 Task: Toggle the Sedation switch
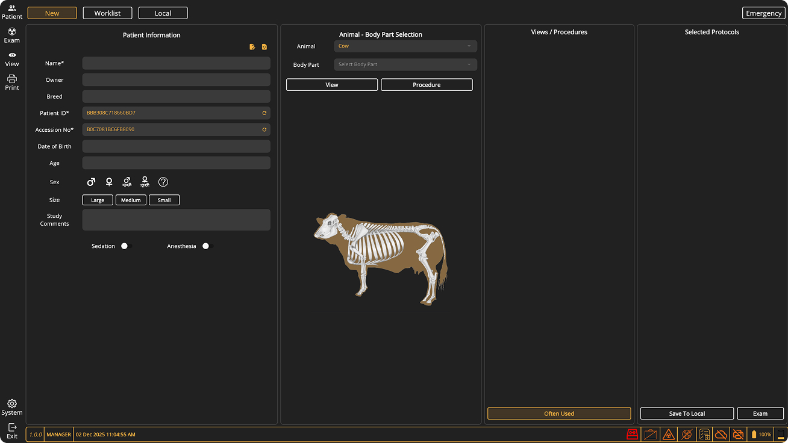(x=125, y=246)
